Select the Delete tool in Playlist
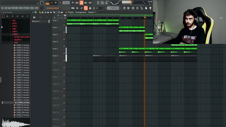This screenshot has height=127, width=226. pyautogui.click(x=45, y=12)
